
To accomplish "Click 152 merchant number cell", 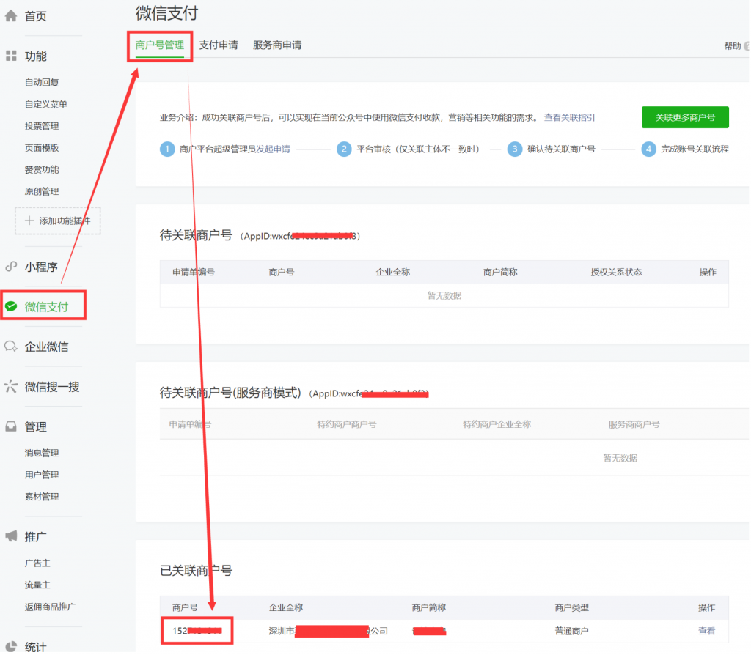I will pyautogui.click(x=197, y=631).
